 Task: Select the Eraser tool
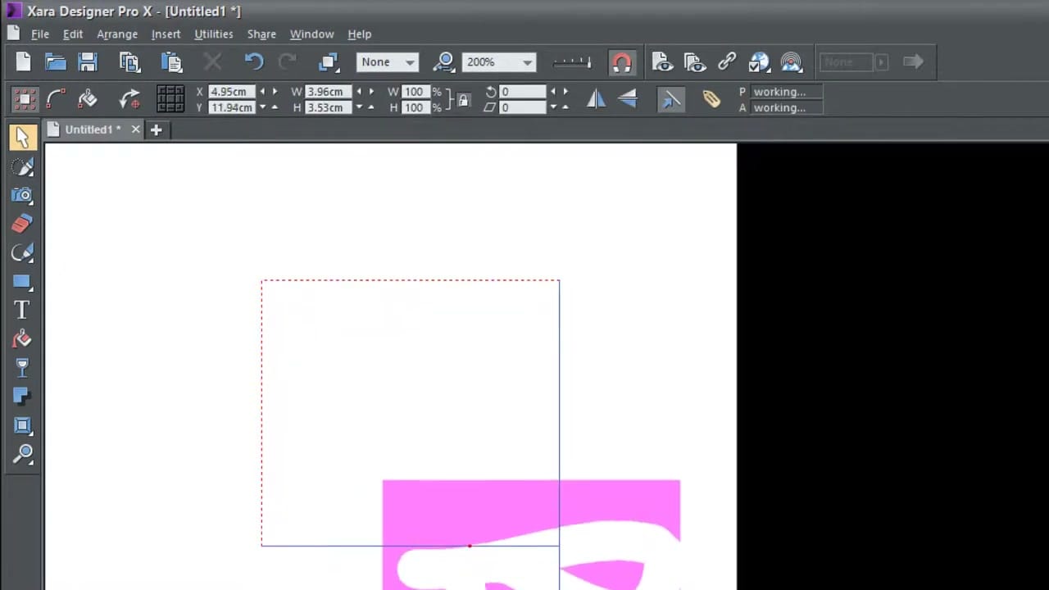(x=23, y=223)
